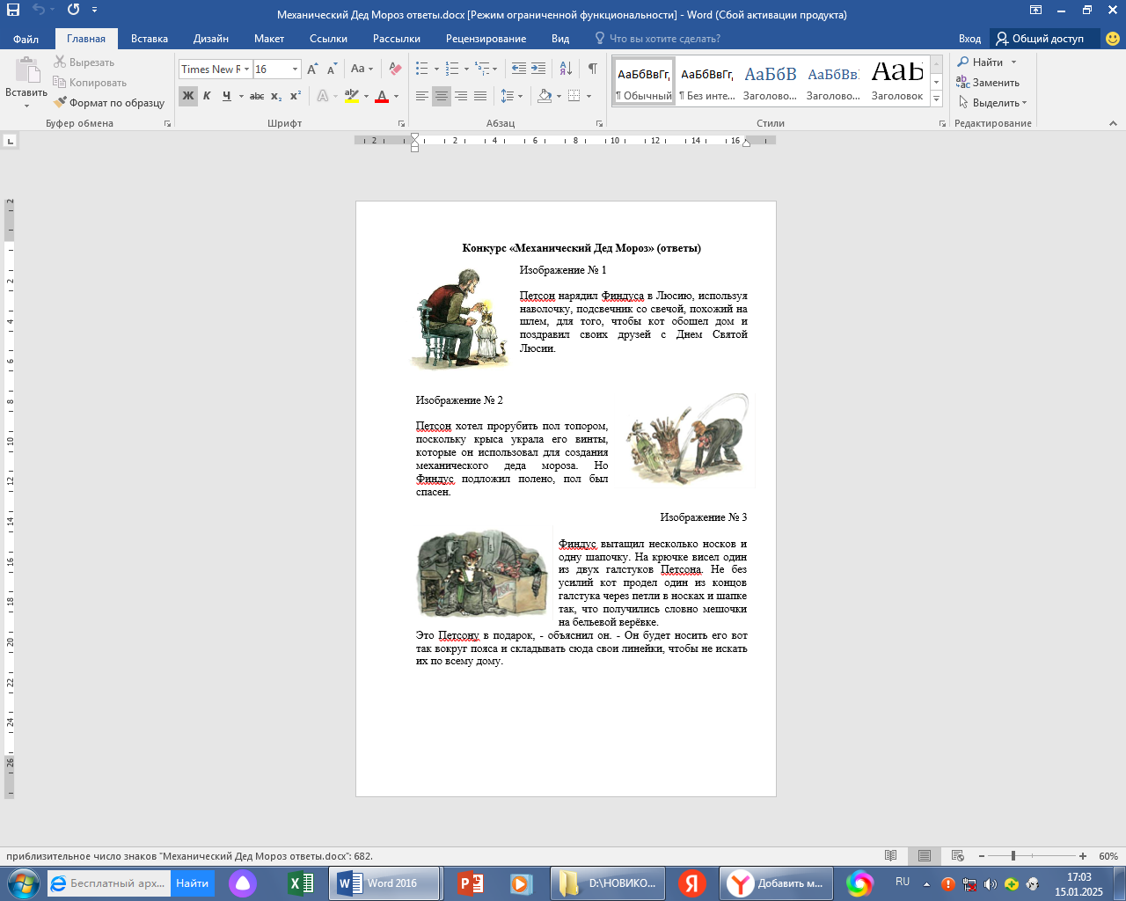Open the font size dropdown
This screenshot has width=1126, height=901.
(x=295, y=69)
